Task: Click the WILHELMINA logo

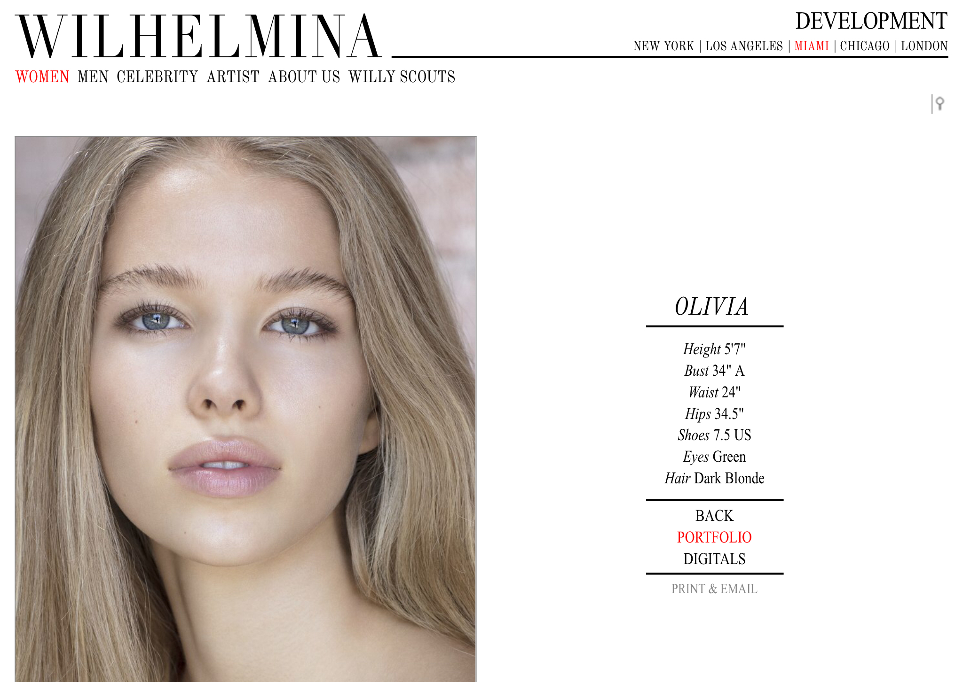Action: [x=199, y=37]
